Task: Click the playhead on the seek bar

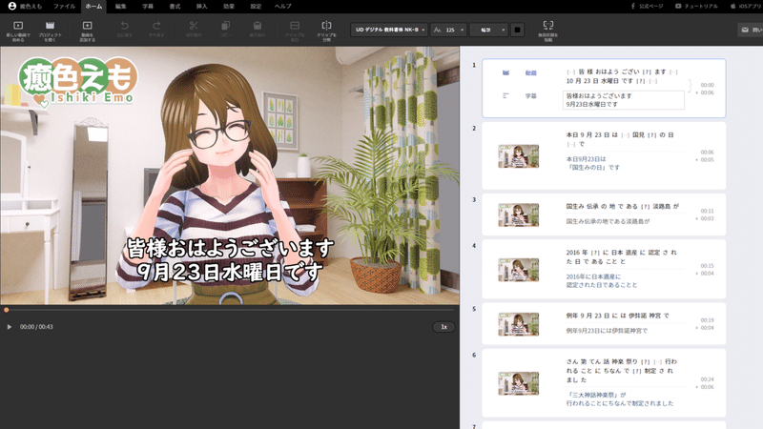Action: tap(7, 310)
